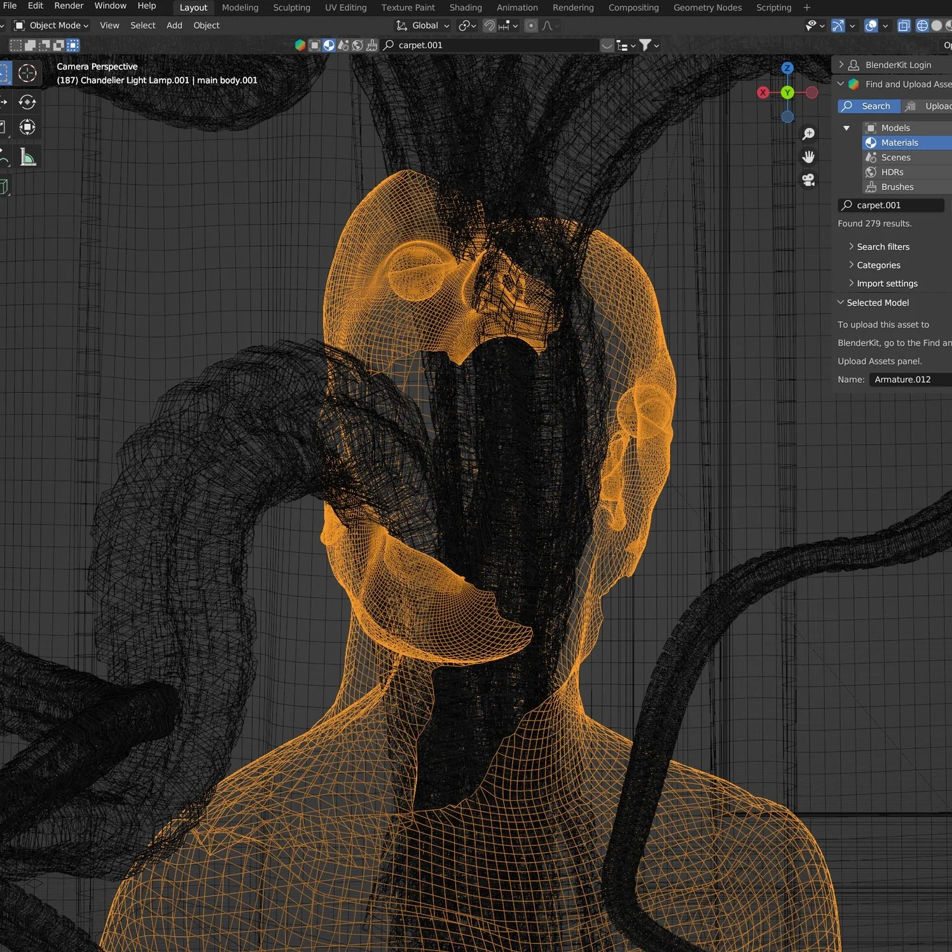Click the Search tab button in BlenderKit

869,106
